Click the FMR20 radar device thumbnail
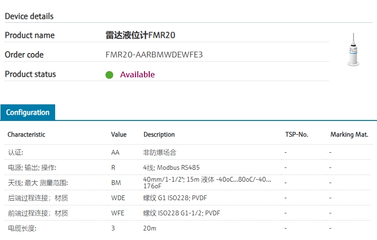Viewport: 377px width, 240px height. (x=353, y=50)
